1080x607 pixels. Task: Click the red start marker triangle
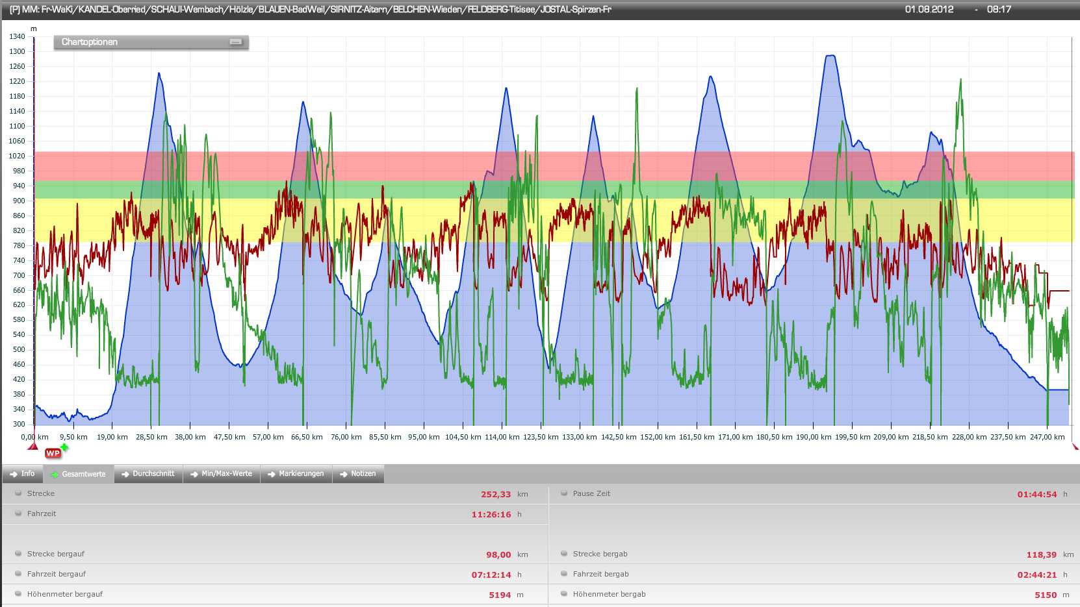32,446
